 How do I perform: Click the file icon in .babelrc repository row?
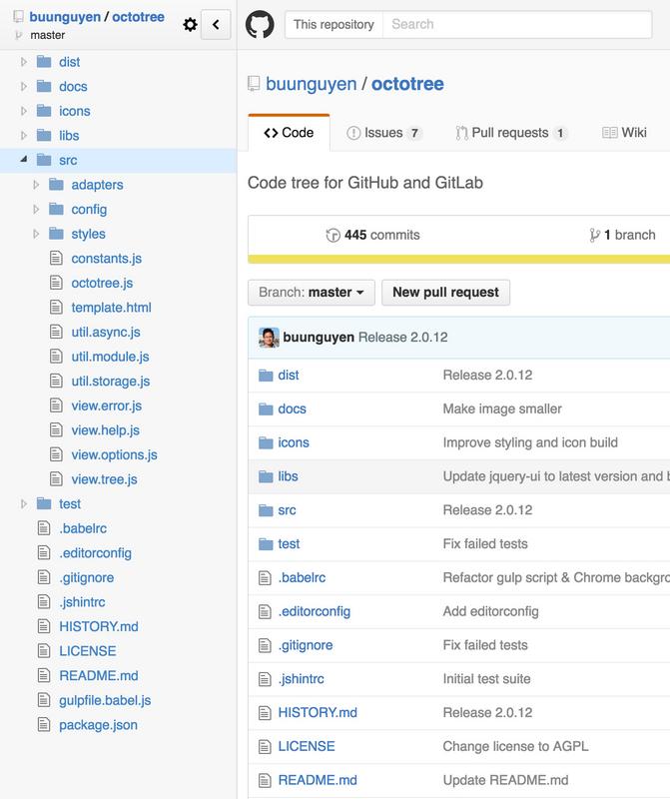coord(265,578)
